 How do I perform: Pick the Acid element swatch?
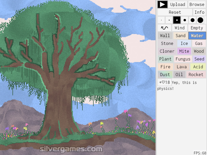(x=198, y=67)
